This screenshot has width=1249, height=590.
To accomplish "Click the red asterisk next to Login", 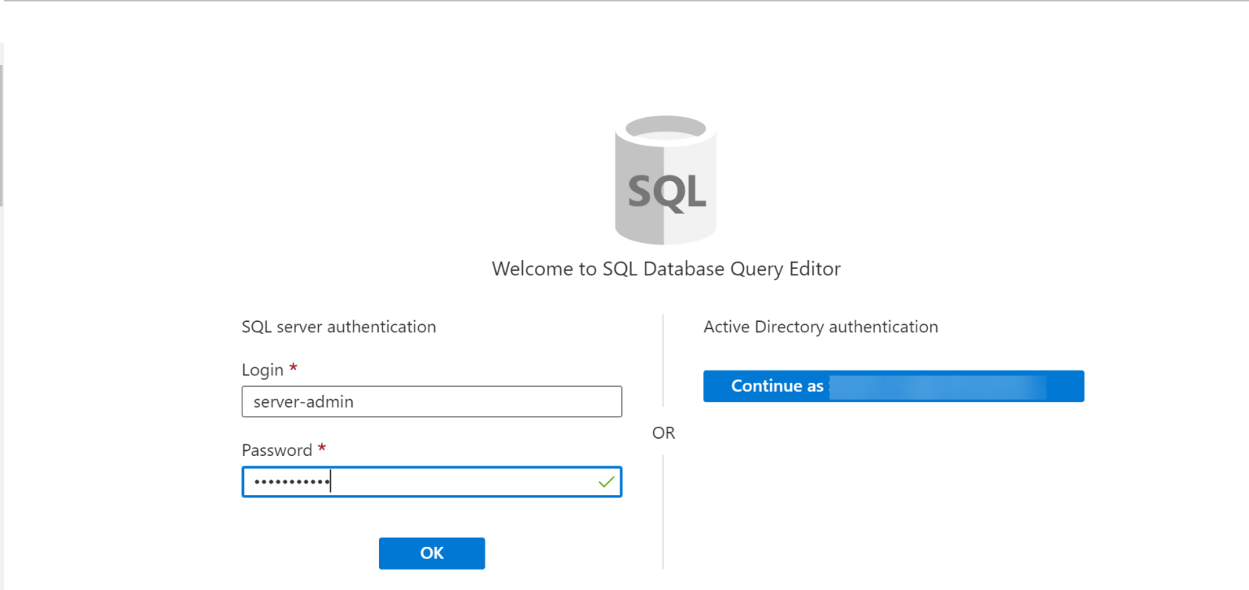I will tap(293, 367).
